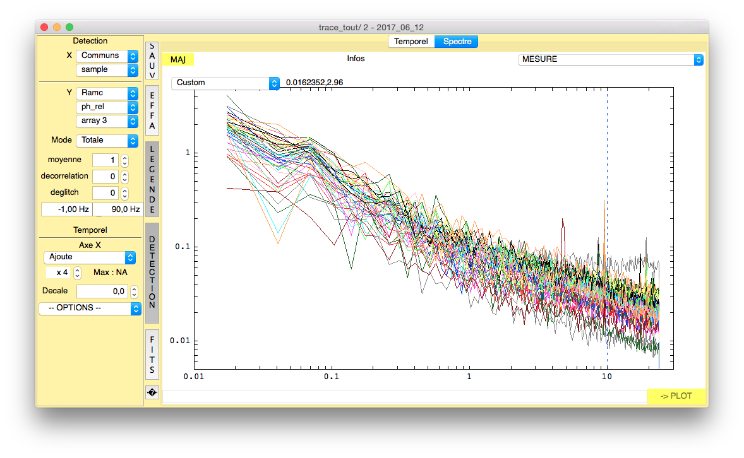
Task: Click the Decale stepper arrows
Action: click(x=133, y=291)
